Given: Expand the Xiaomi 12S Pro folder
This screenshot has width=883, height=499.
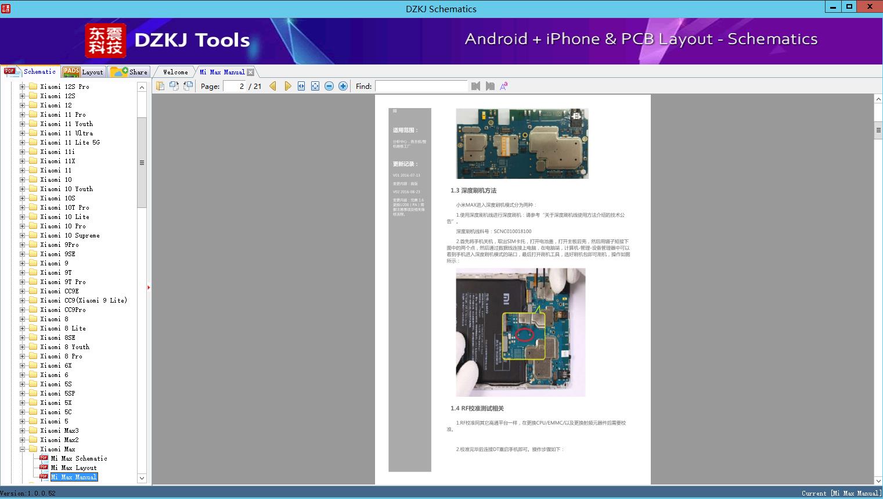Looking at the screenshot, I should click(x=22, y=87).
